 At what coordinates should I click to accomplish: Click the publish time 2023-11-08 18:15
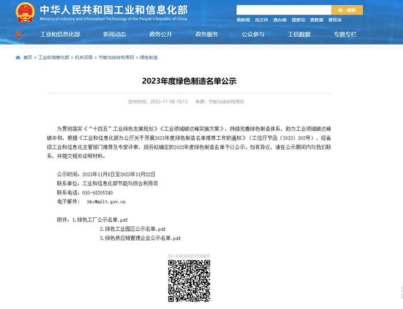[x=169, y=102]
